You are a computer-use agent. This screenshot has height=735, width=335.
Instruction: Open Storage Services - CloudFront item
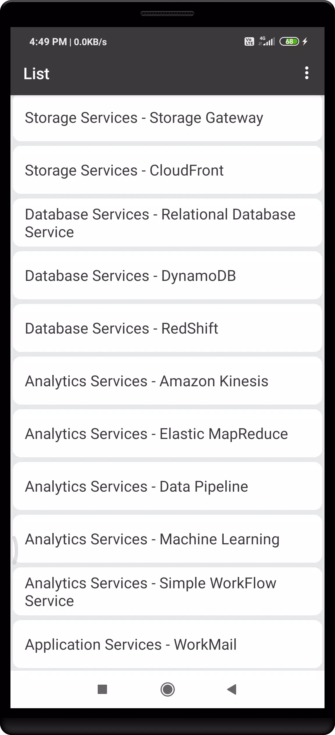(x=167, y=170)
